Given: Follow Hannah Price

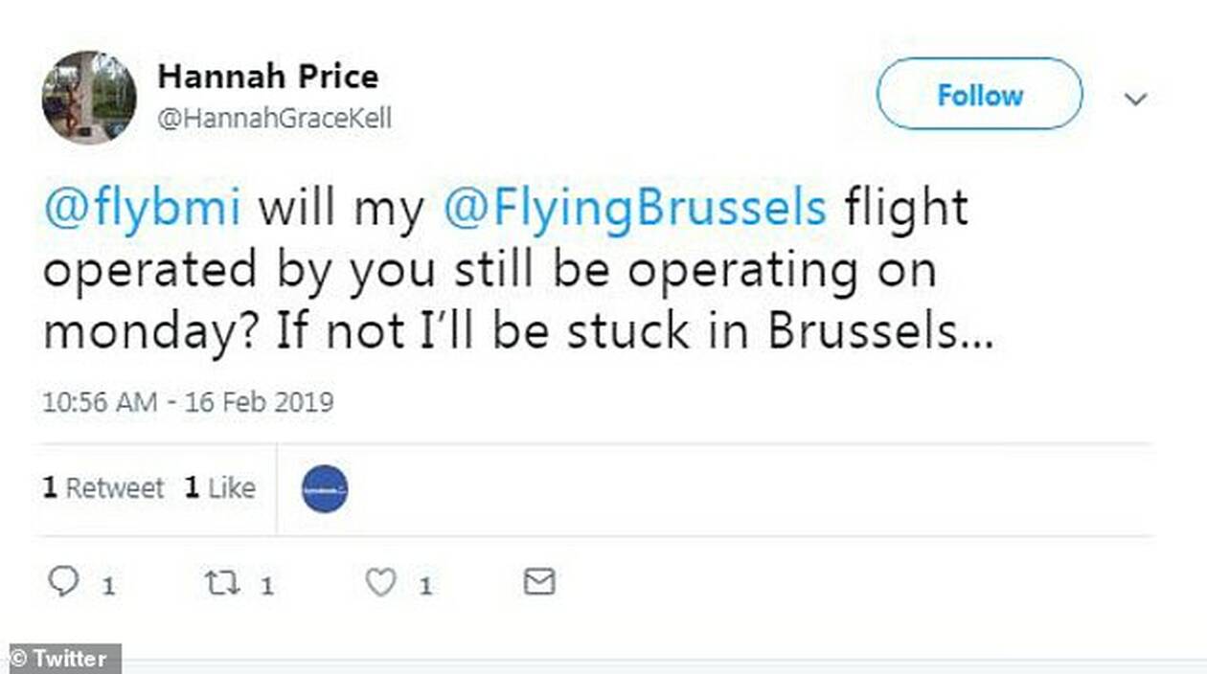Looking at the screenshot, I should [979, 95].
